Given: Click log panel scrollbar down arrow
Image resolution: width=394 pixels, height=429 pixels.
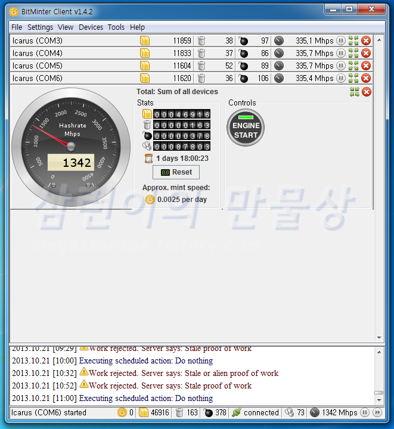Looking at the screenshot, I should 379,400.
